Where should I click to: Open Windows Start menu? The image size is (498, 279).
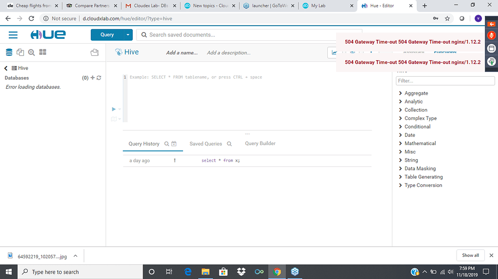point(9,272)
